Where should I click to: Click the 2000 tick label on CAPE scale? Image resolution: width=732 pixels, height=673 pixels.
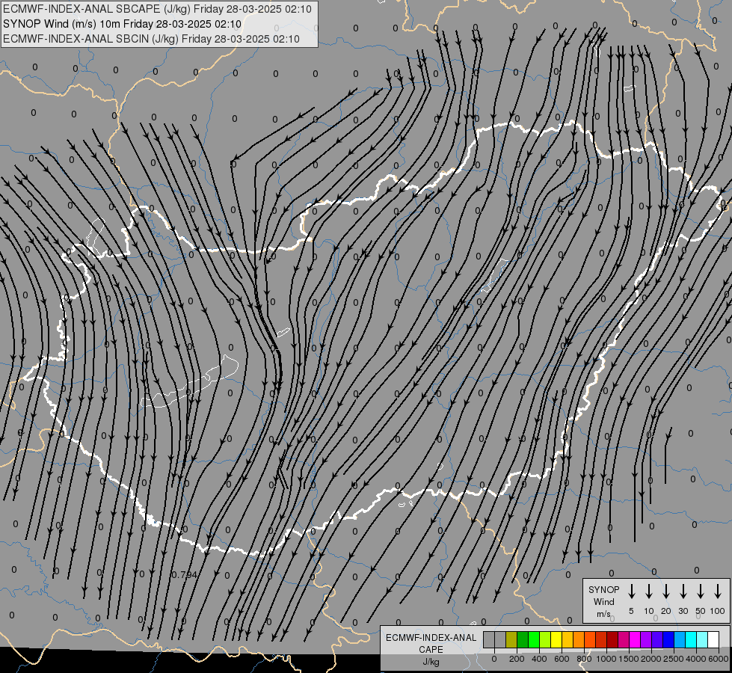click(x=651, y=659)
